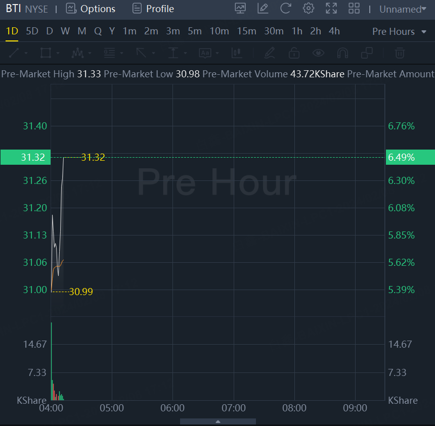The width and height of the screenshot is (435, 426).
Task: Switch to the 2m interval
Action: point(151,31)
